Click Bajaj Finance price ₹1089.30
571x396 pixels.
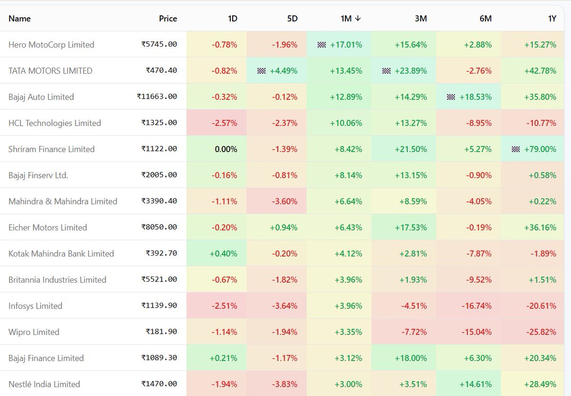point(159,358)
